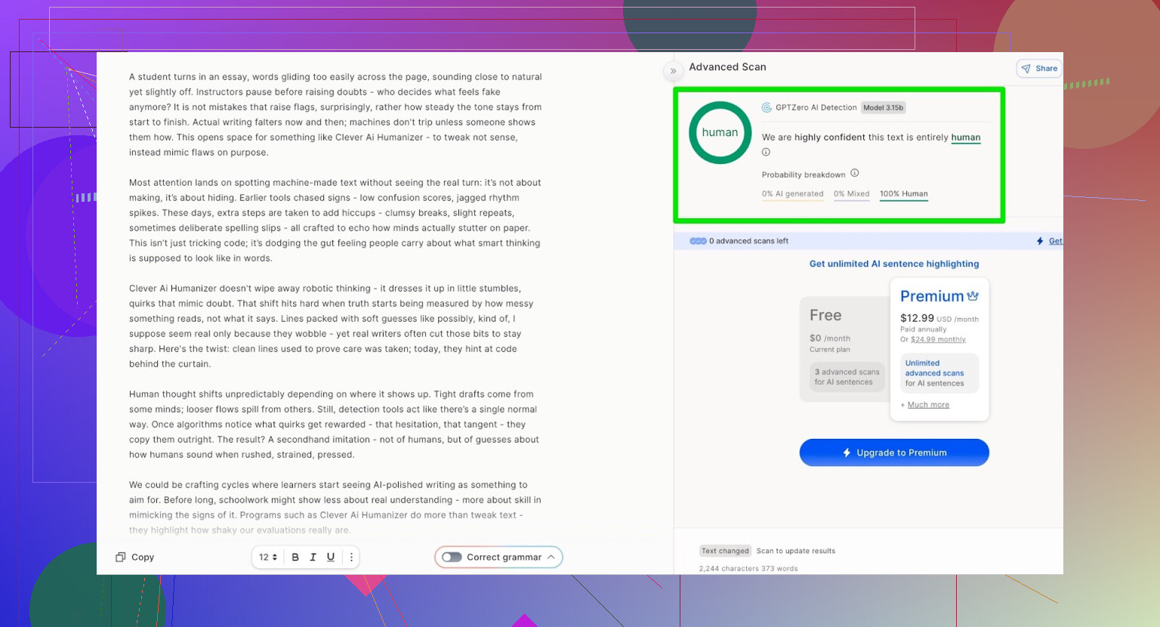This screenshot has width=1160, height=627.
Task: Open the three-dot more formatting options
Action: 351,558
